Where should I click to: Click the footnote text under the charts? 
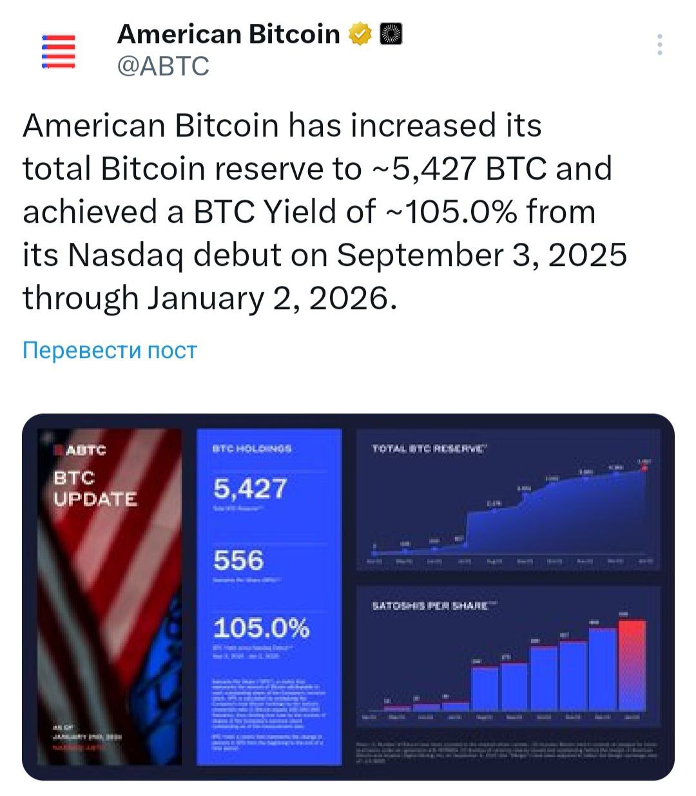coord(508,752)
